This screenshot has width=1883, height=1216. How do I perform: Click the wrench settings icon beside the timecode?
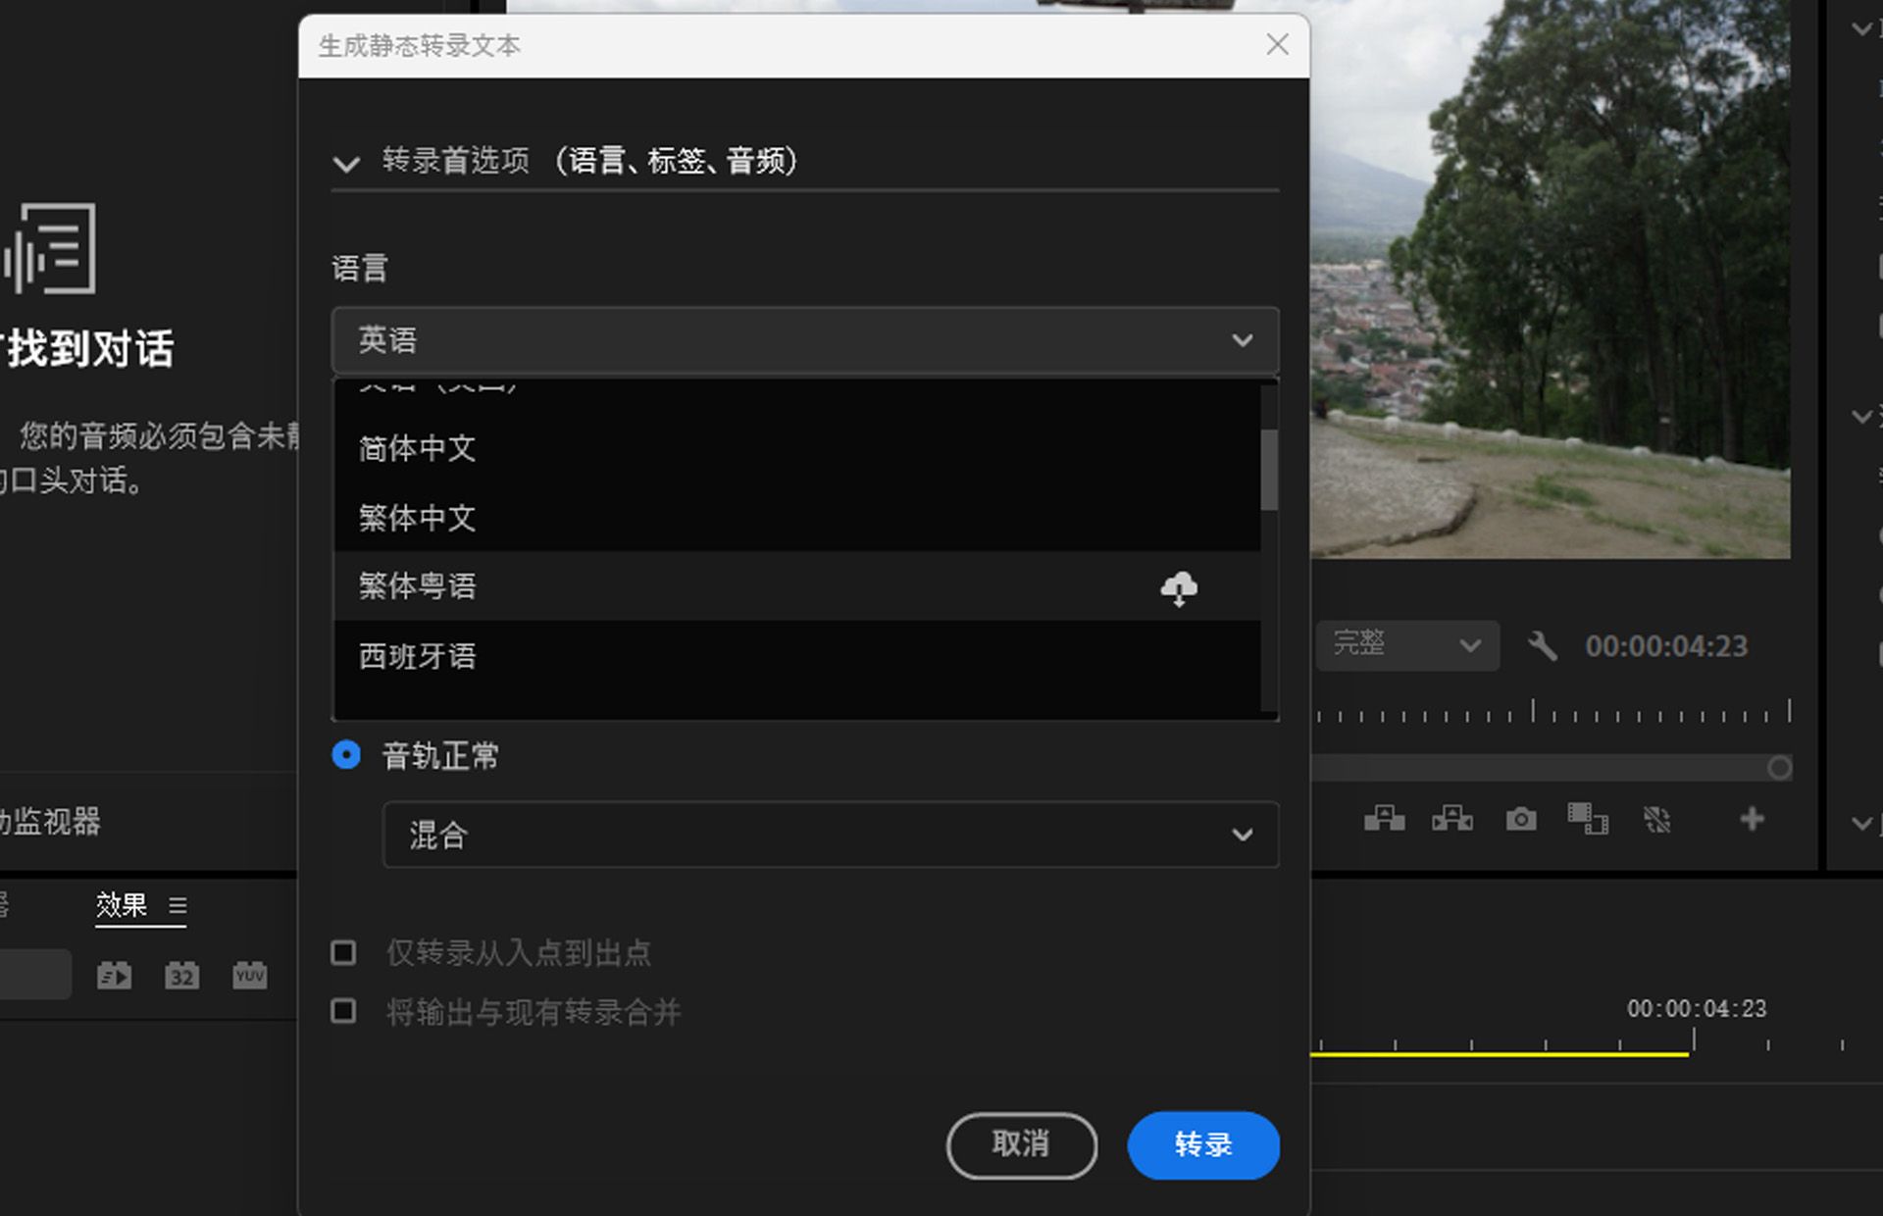click(1542, 645)
